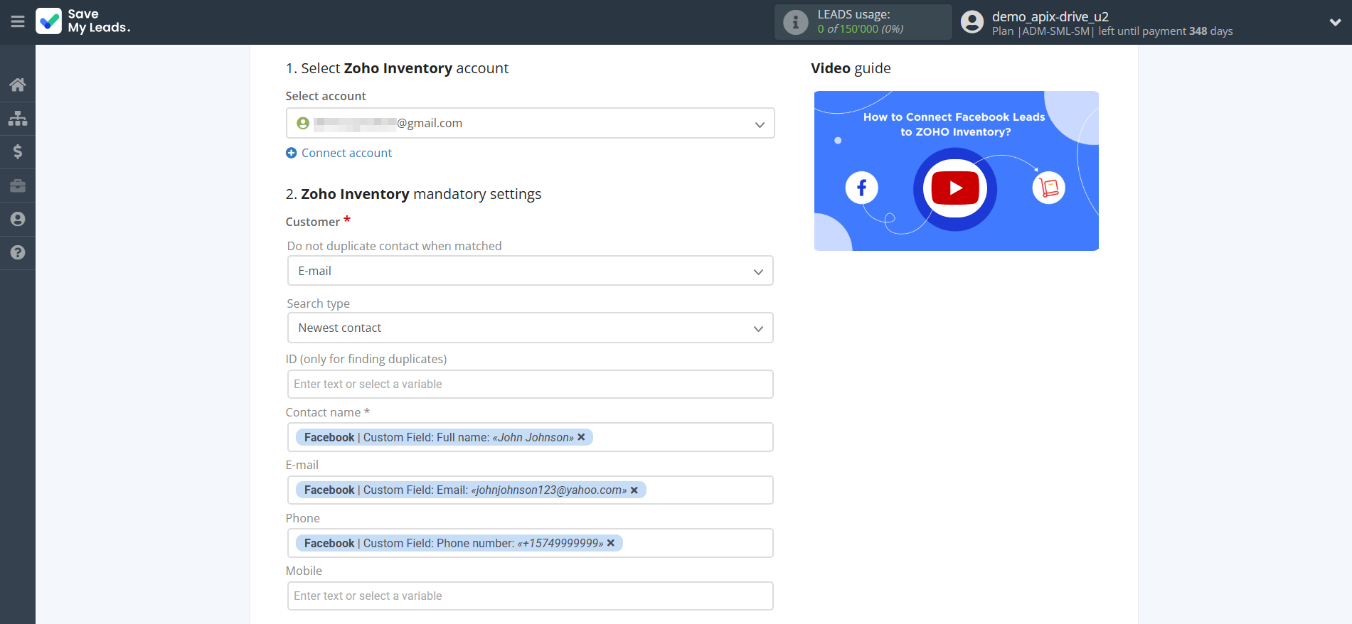
Task: Play the Zoho Inventory video guide
Action: (x=955, y=188)
